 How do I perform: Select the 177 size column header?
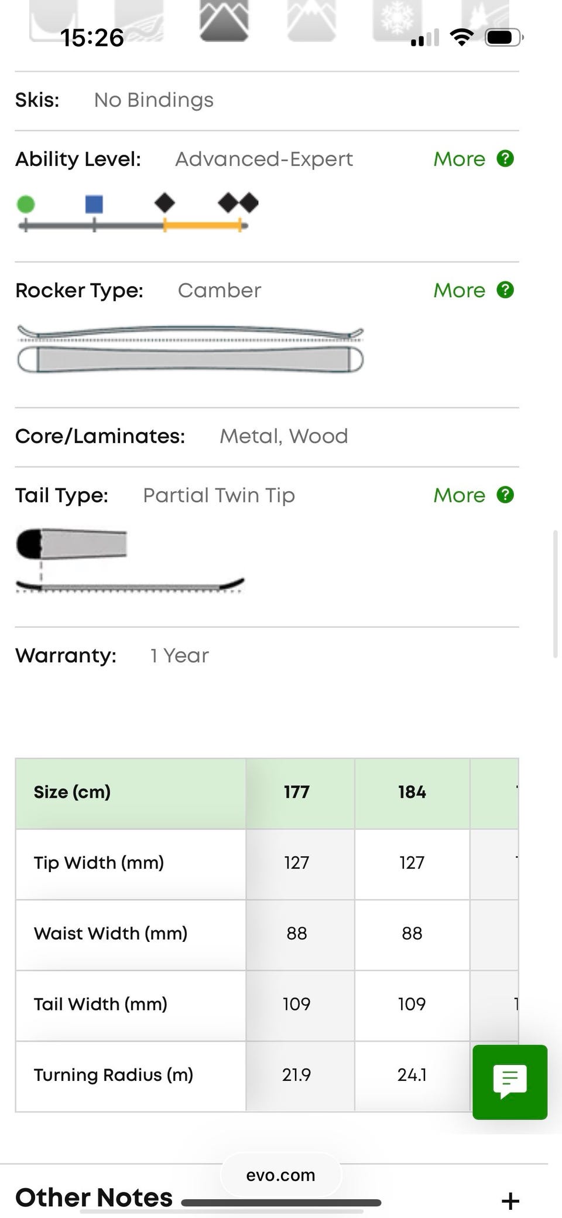(297, 792)
